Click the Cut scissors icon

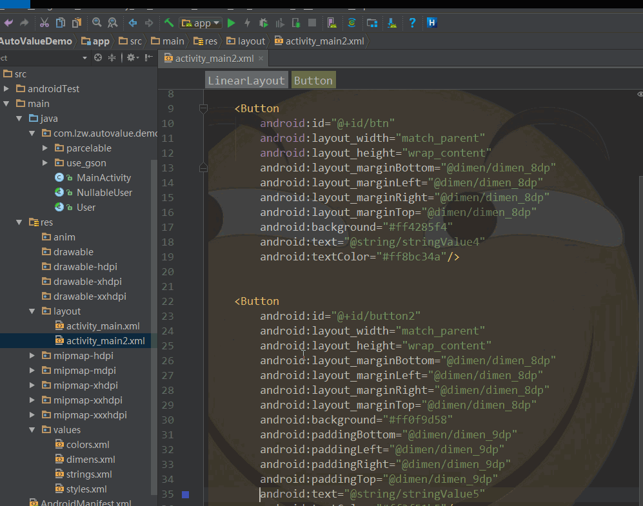pos(45,23)
